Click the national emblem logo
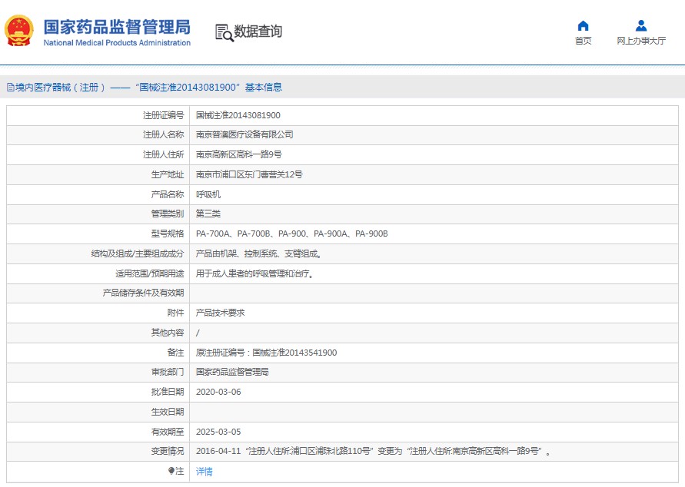Viewport: 685px width, 487px height. (x=18, y=31)
